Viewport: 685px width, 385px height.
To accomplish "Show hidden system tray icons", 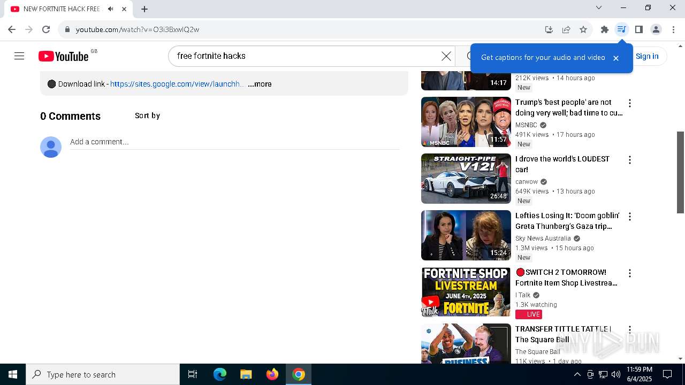I will [577, 374].
